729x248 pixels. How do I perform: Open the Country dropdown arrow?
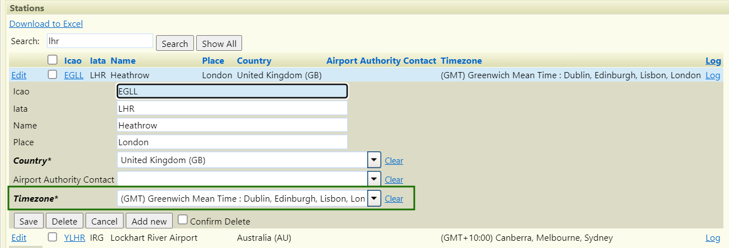tap(374, 160)
